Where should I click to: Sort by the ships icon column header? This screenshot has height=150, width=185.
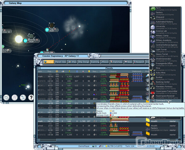[63, 72]
